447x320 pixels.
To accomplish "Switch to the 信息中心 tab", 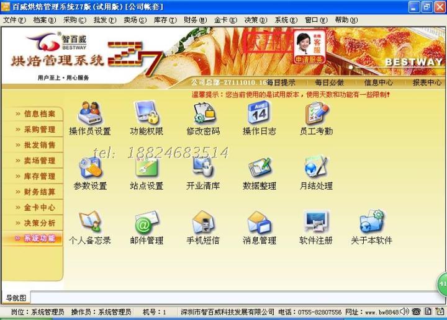I will coord(379,83).
